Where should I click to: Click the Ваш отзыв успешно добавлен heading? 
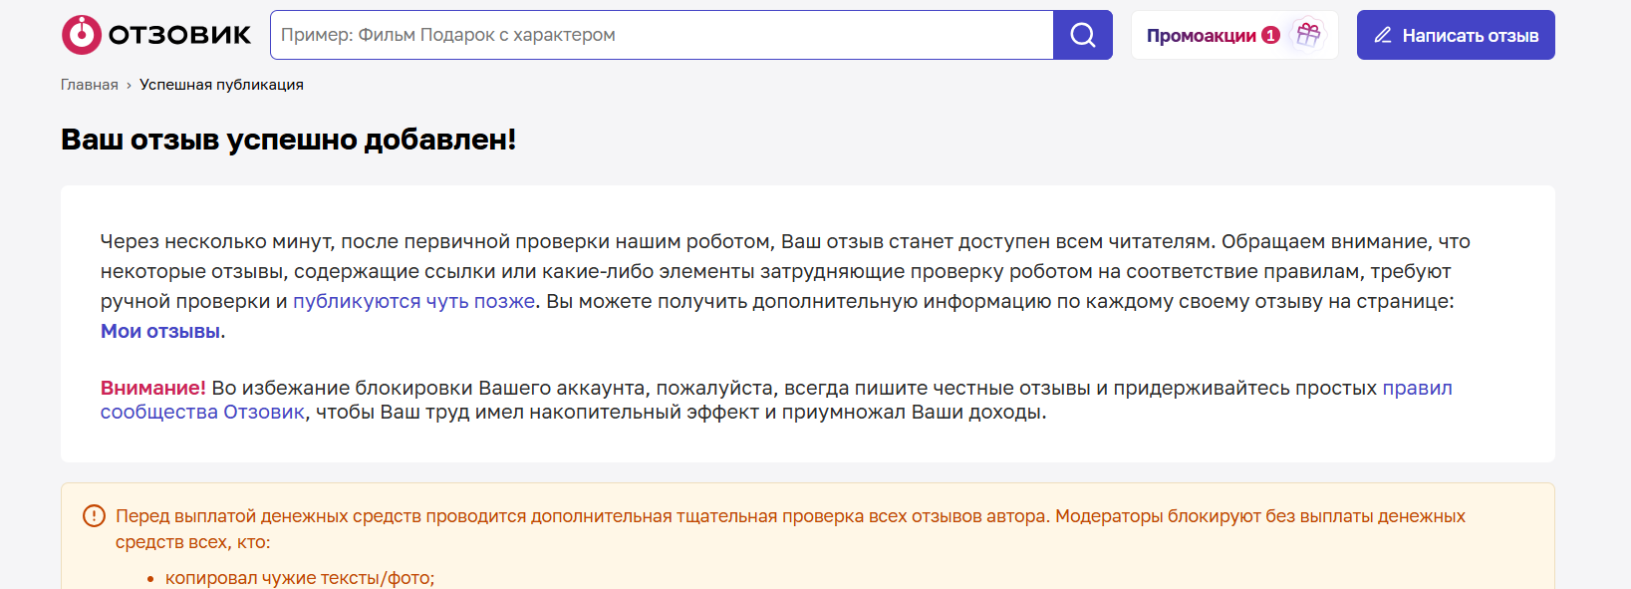289,140
